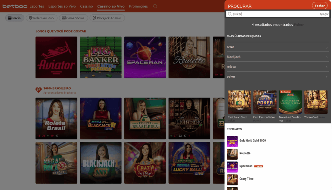The width and height of the screenshot is (332, 190).
Task: Click the Brazil heart badge icon
Action: (38, 90)
